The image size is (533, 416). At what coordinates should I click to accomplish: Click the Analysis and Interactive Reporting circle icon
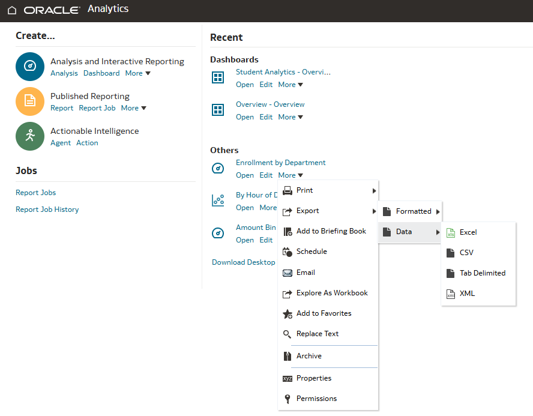pos(30,66)
